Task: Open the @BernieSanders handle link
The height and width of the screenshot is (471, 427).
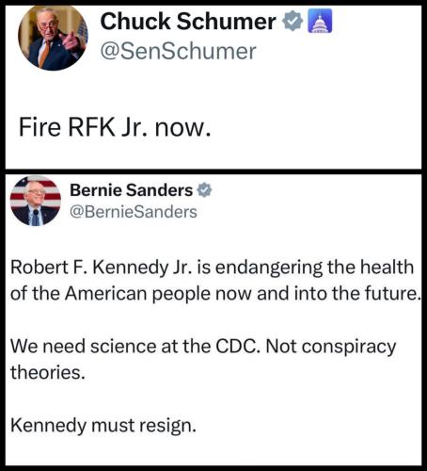Action: point(134,212)
